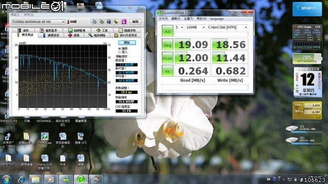Open CrystalDiskMark Help (幫助) menu
The height and width of the screenshot is (184, 328).
[x=201, y=19]
